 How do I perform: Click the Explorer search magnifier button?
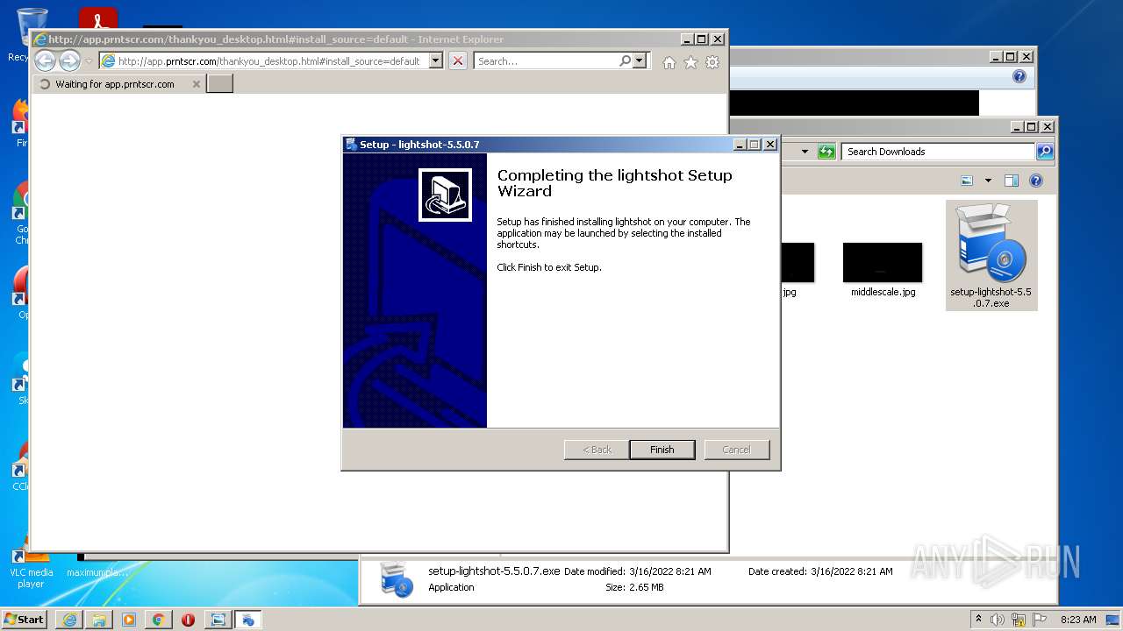pyautogui.click(x=1044, y=152)
